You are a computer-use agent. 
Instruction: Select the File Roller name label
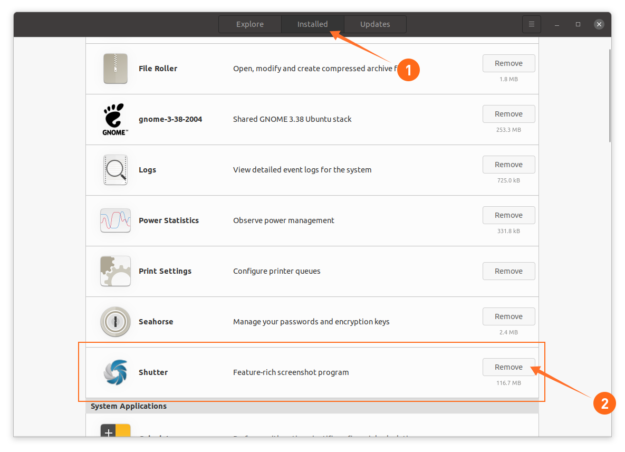coord(158,69)
